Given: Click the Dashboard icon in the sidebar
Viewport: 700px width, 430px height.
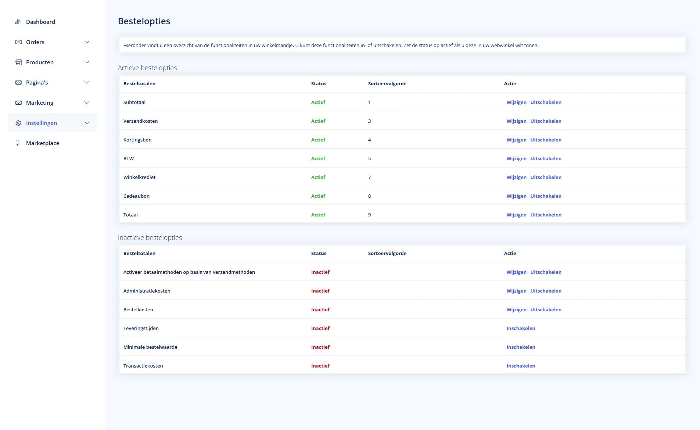Looking at the screenshot, I should pos(18,22).
